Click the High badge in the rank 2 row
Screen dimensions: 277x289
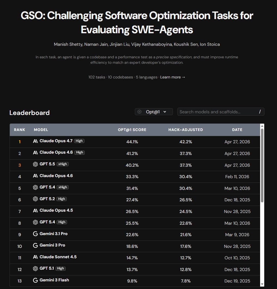tap(80, 153)
